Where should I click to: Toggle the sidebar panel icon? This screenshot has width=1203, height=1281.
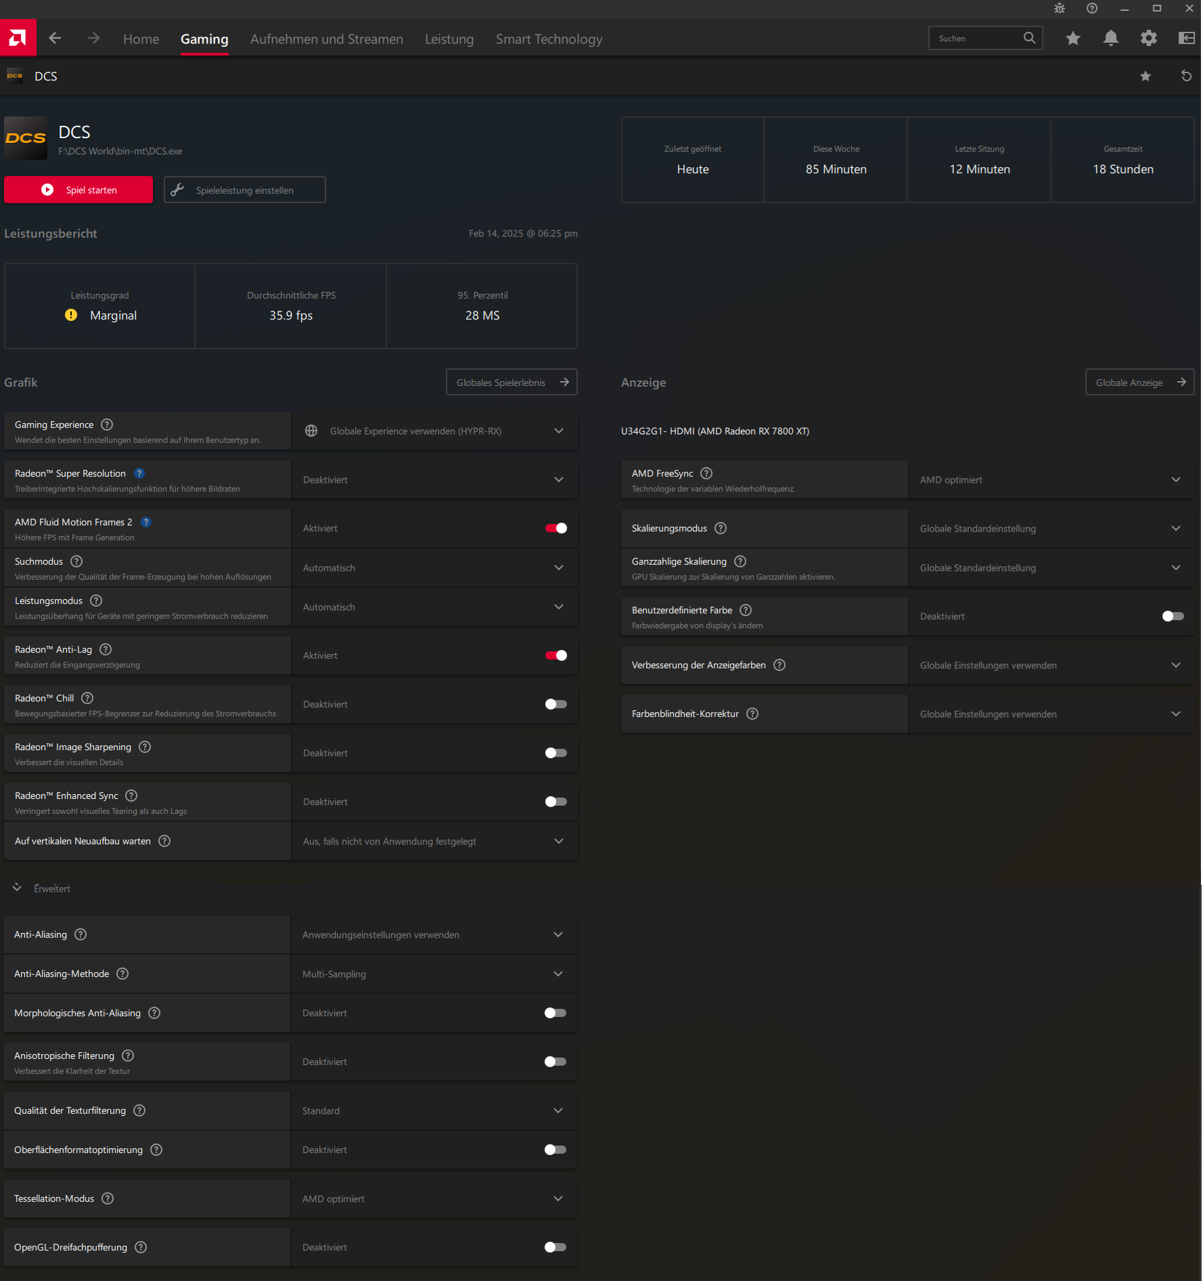pos(1187,39)
